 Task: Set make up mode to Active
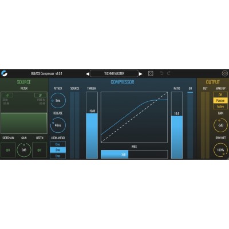[220, 106]
